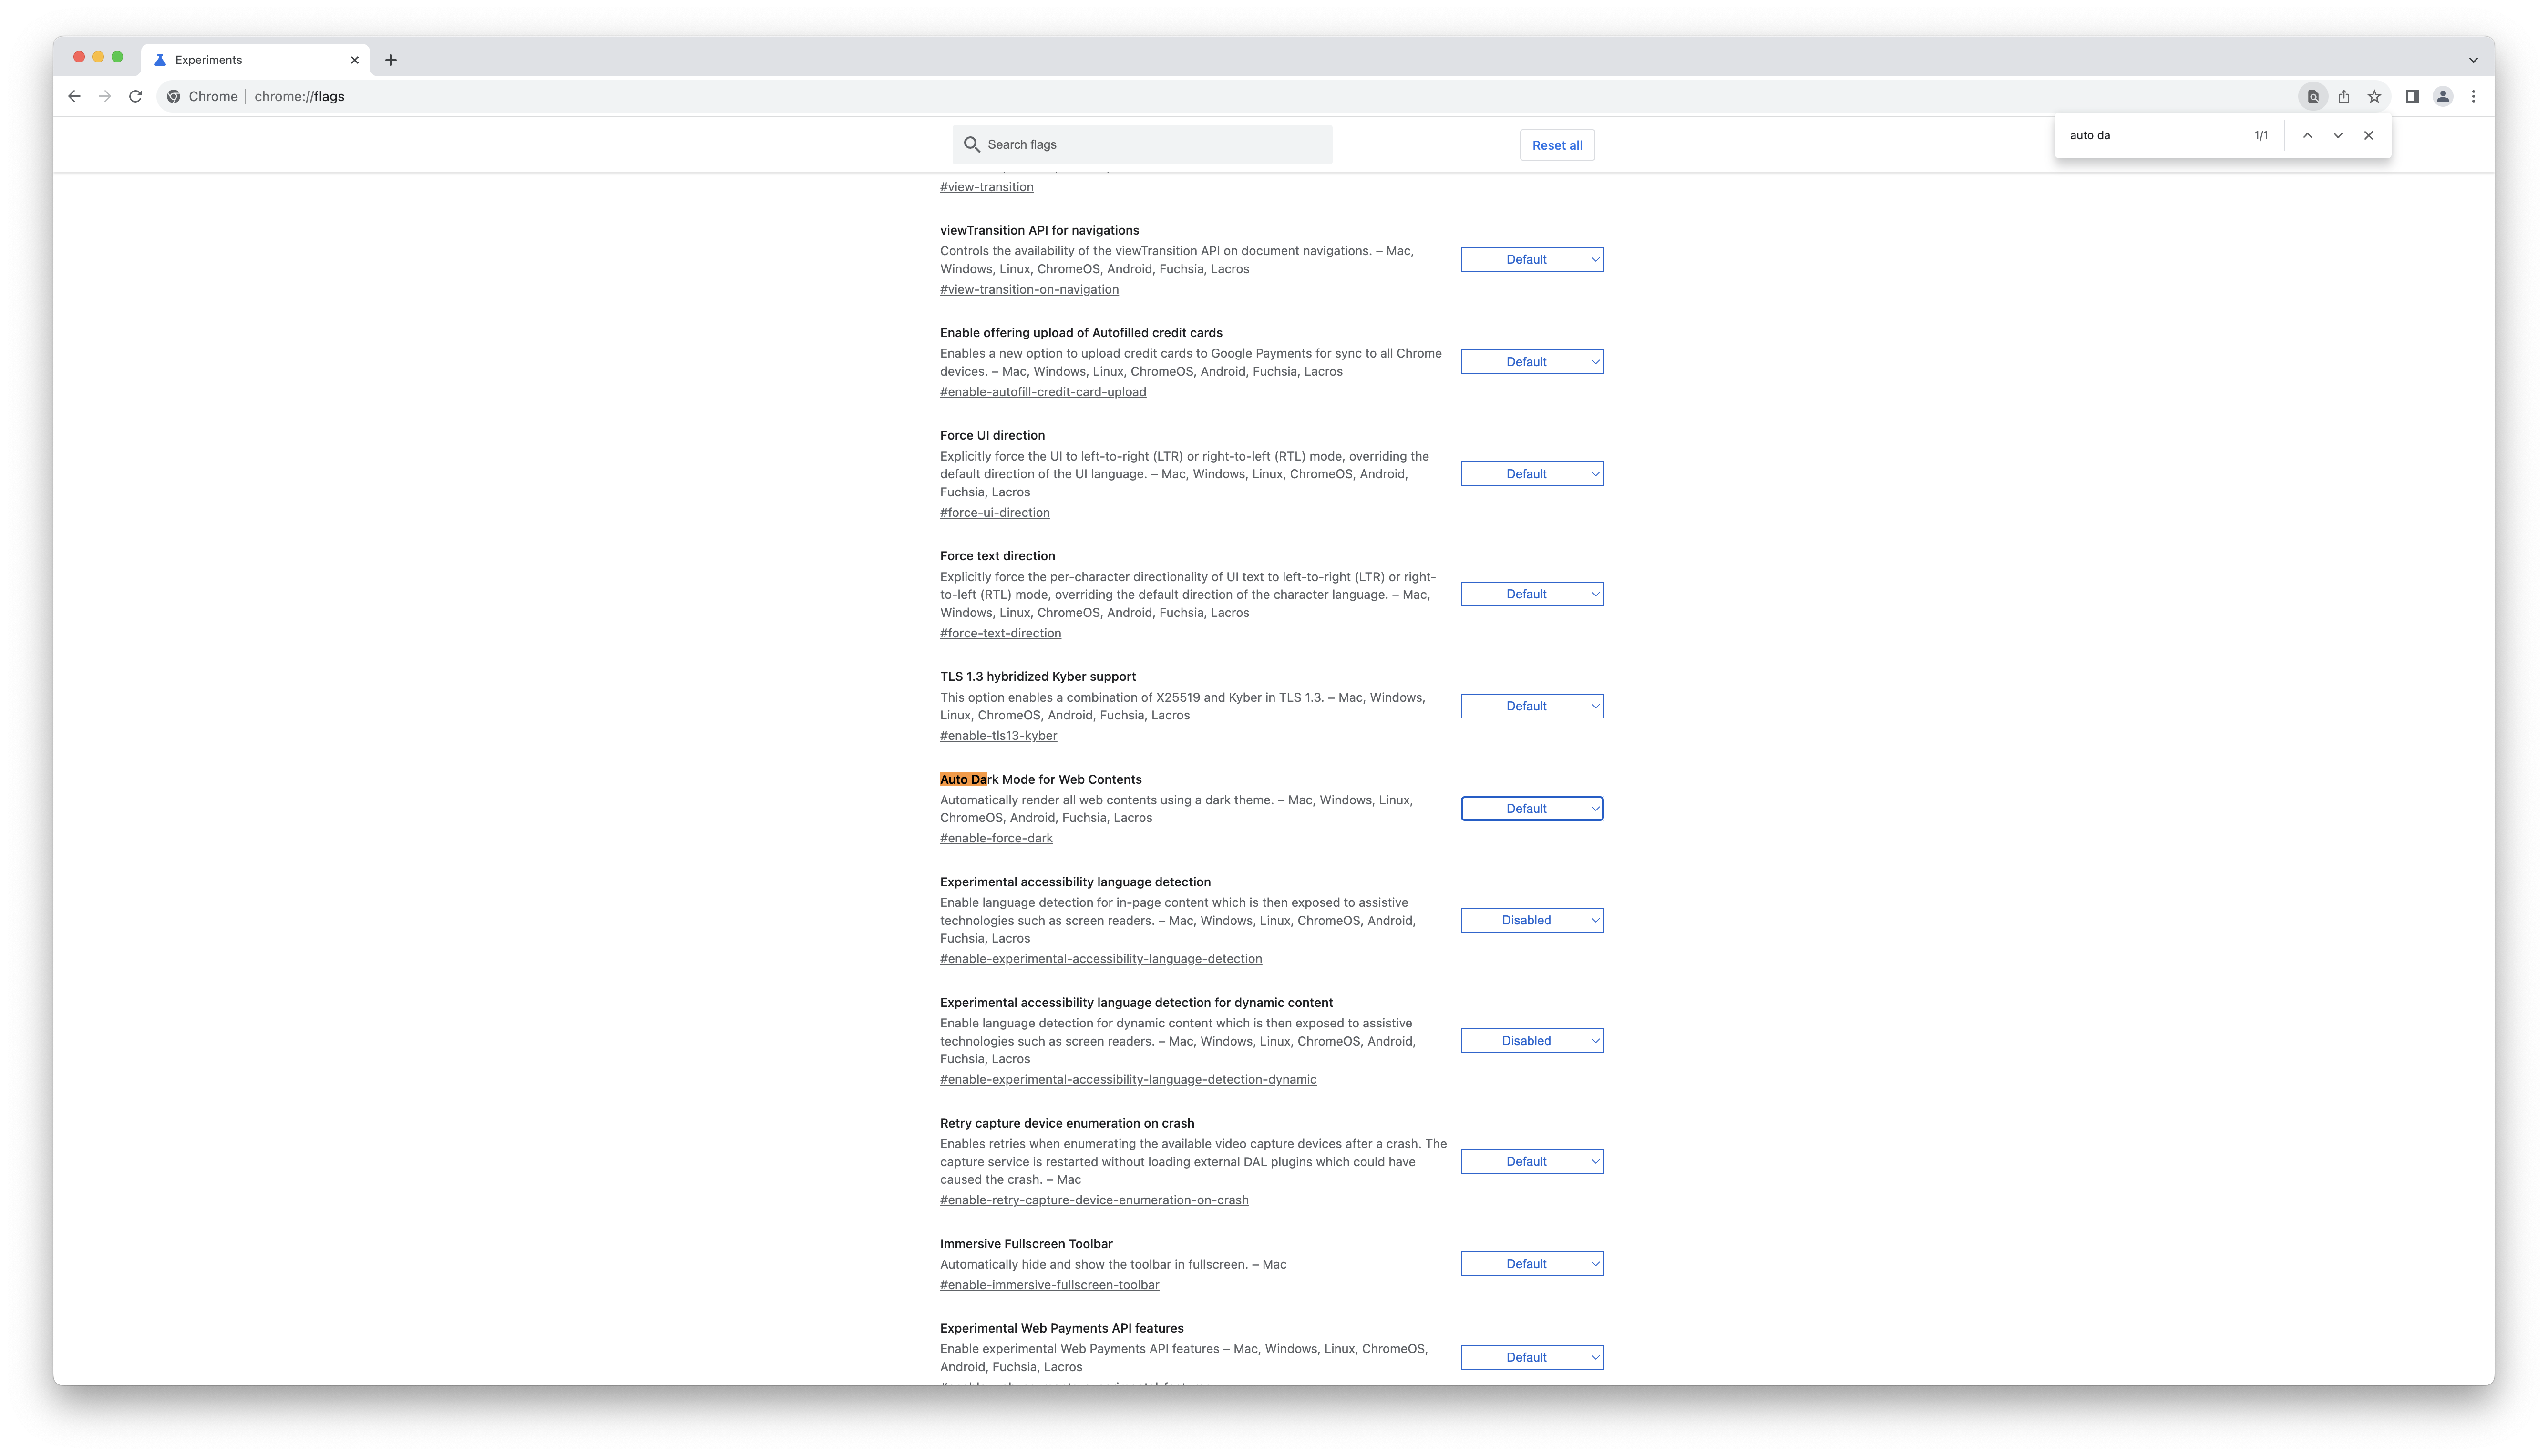This screenshot has height=1456, width=2548.
Task: Open a new browser tab
Action: pyautogui.click(x=391, y=61)
